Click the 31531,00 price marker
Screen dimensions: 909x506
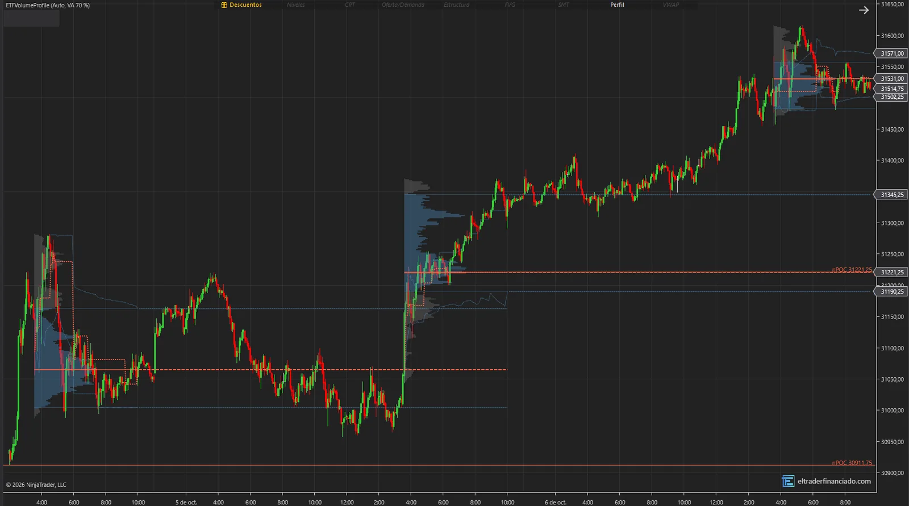click(890, 78)
